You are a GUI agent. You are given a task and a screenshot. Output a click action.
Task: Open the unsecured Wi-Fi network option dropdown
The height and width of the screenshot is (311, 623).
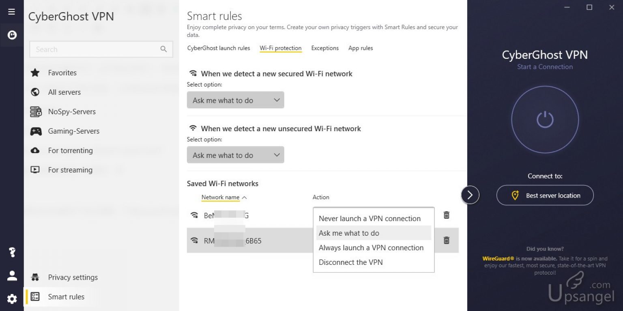(x=235, y=155)
